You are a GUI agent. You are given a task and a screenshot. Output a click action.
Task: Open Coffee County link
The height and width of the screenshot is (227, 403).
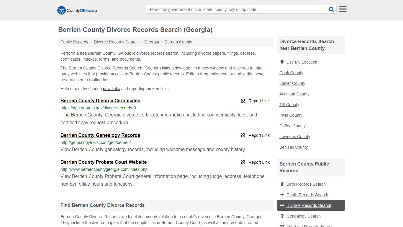(292, 126)
